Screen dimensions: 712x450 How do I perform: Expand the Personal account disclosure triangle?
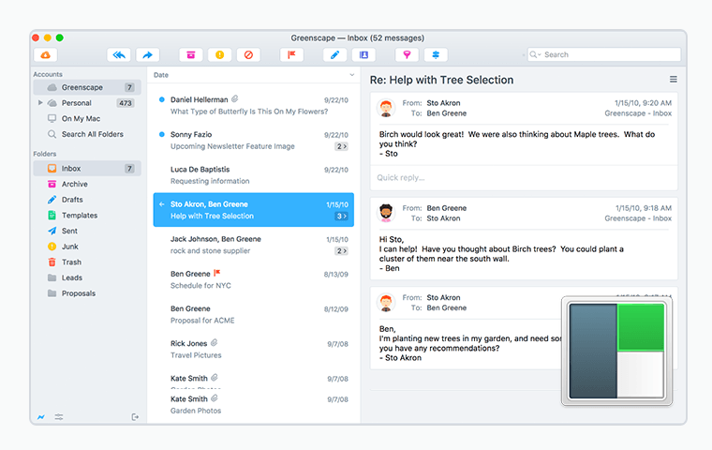point(40,103)
